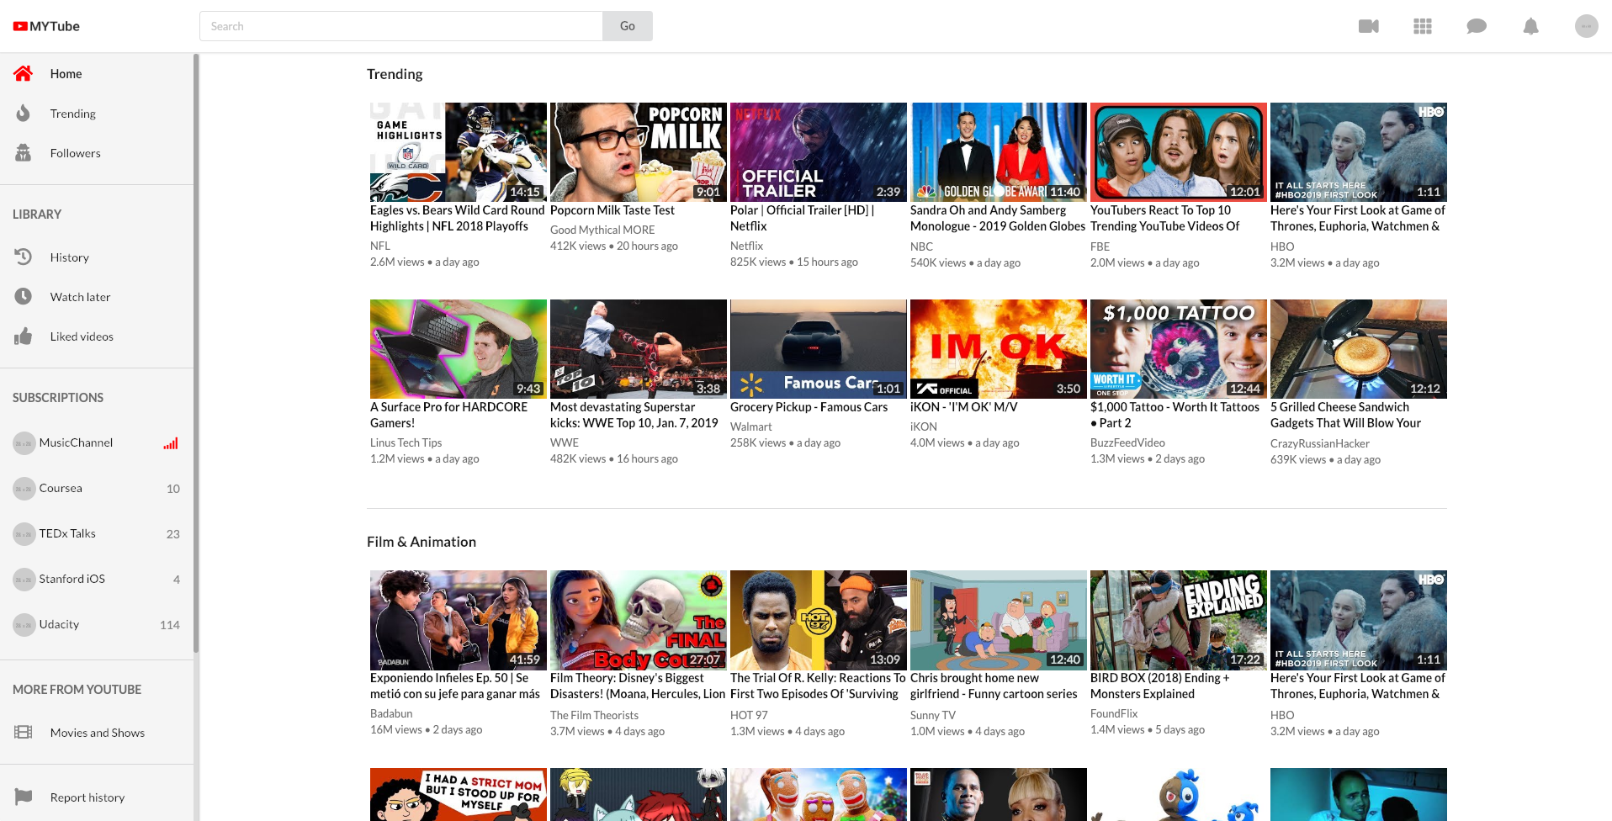
Task: Open YouTubers React To Top 10 thumbnail
Action: click(x=1179, y=152)
